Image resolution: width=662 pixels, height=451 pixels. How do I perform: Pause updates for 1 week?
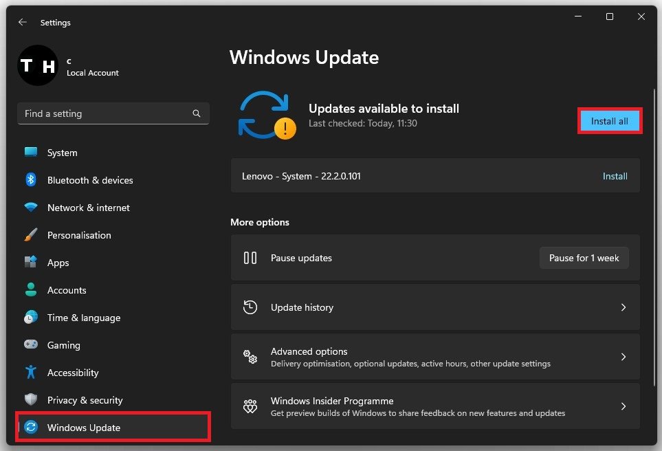tap(584, 258)
